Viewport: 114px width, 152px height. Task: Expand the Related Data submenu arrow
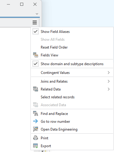click(x=109, y=89)
